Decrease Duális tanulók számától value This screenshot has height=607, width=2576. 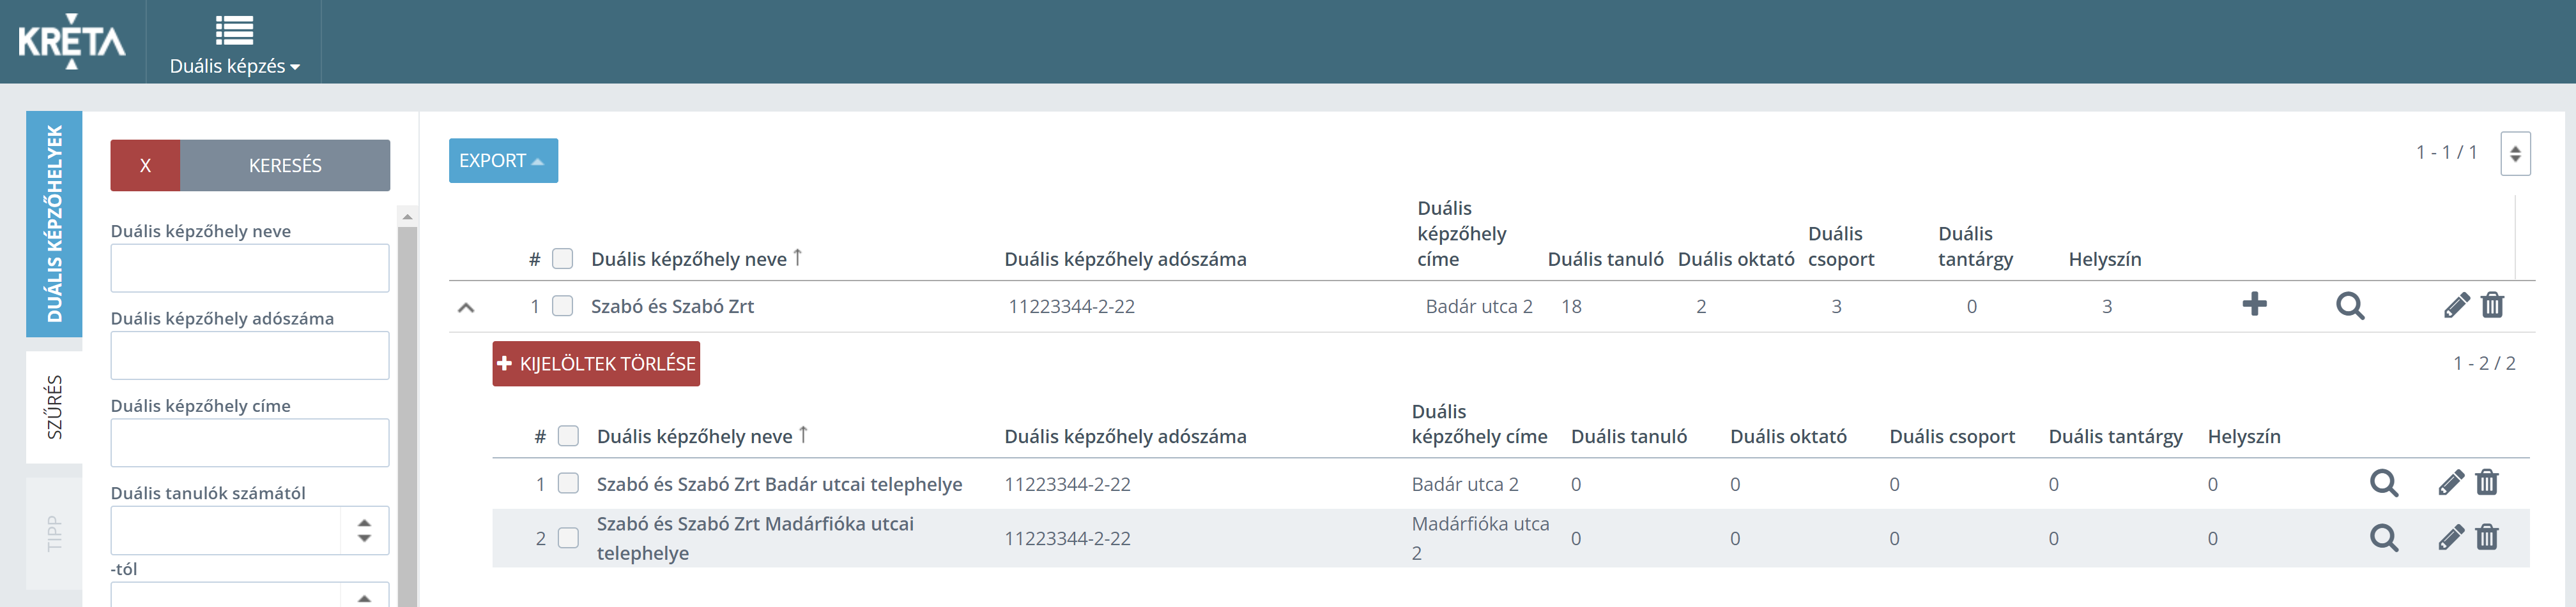point(364,538)
